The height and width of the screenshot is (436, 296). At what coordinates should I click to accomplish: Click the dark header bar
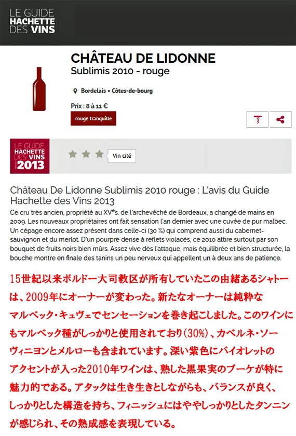(148, 22)
